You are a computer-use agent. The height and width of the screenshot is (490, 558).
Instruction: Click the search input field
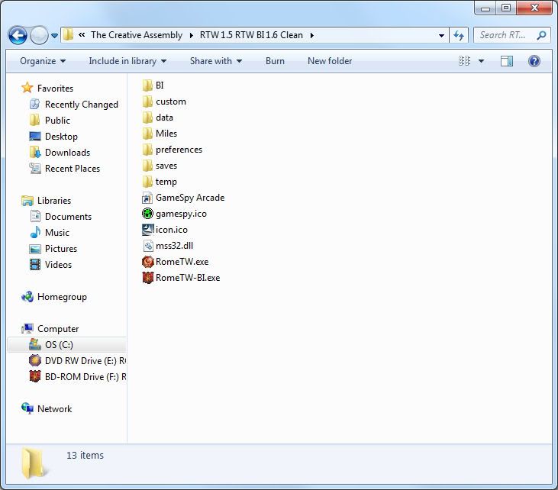504,35
